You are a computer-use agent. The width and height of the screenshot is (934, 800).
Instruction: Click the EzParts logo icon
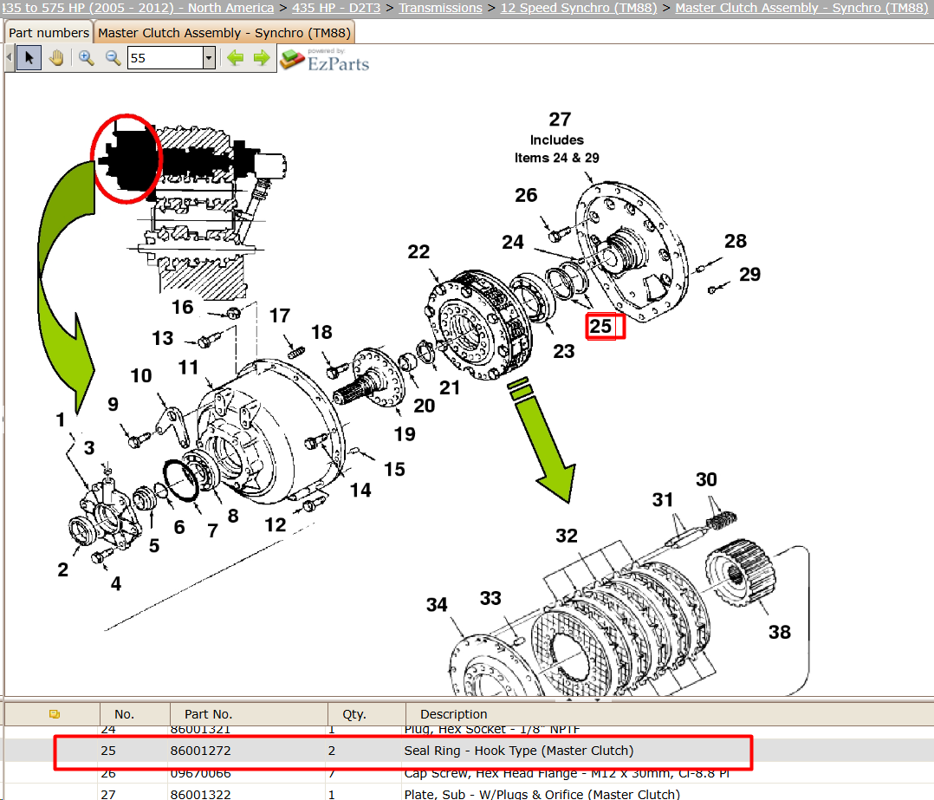[x=293, y=59]
